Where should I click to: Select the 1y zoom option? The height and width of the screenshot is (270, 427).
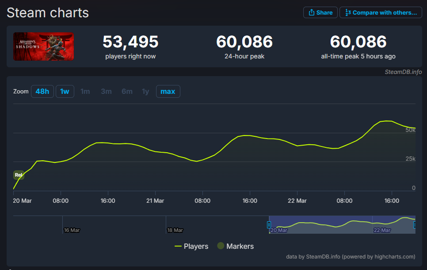point(146,91)
